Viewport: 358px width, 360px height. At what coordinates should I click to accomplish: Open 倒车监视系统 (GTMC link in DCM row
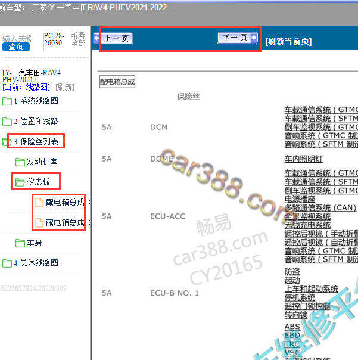[321, 127]
